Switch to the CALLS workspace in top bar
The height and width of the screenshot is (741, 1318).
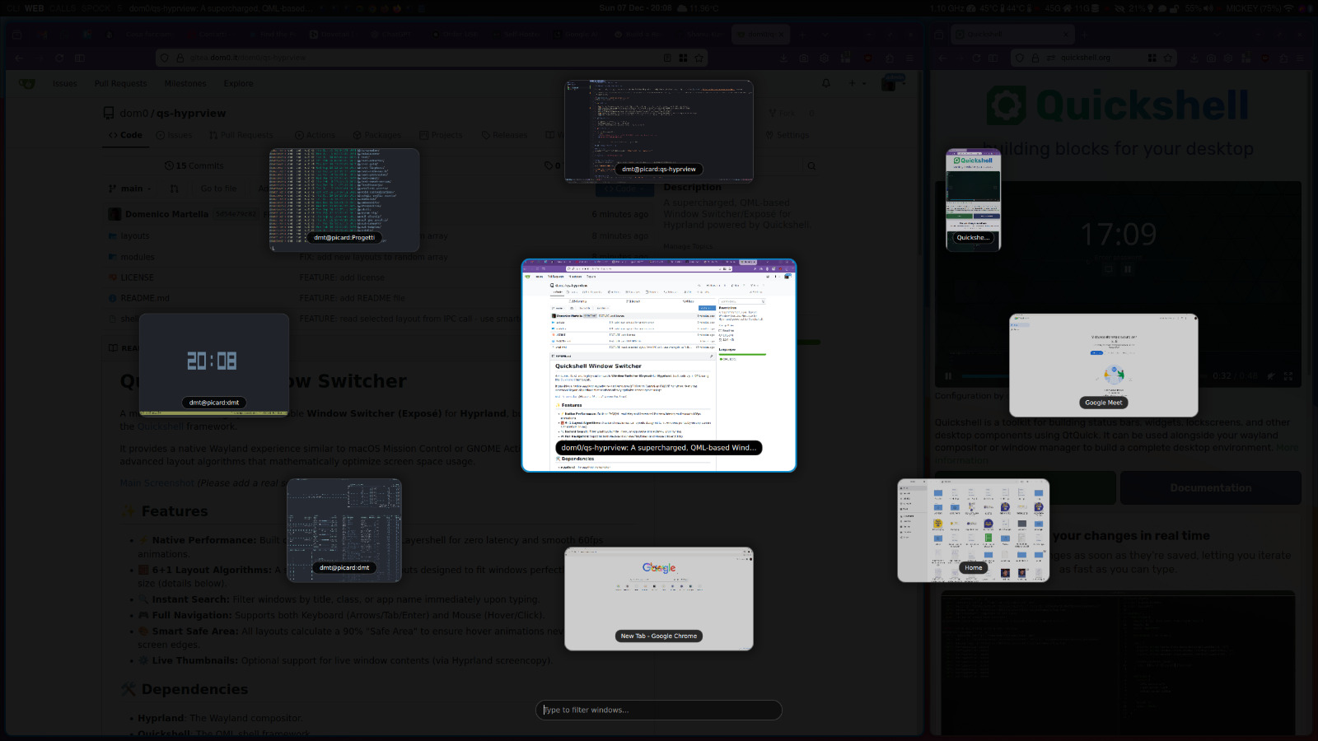click(x=62, y=8)
